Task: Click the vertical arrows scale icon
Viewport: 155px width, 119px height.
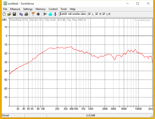Action: click(x=55, y=14)
